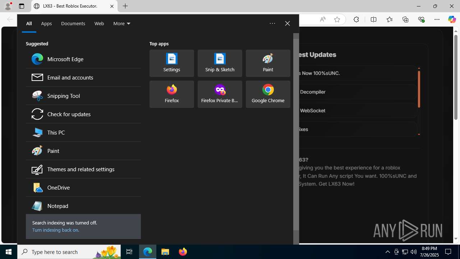
Task: Toggle Edge split screen view
Action: click(373, 19)
